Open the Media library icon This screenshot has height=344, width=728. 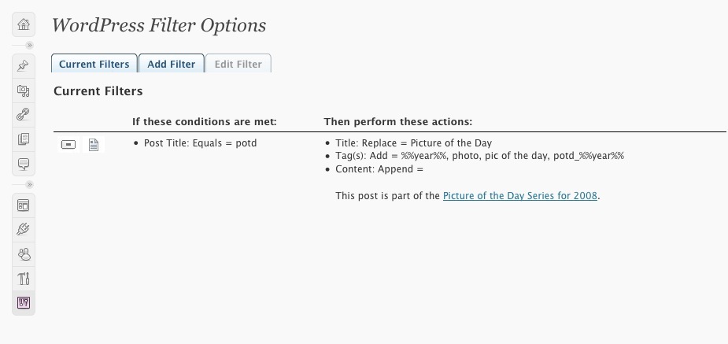pos(23,90)
